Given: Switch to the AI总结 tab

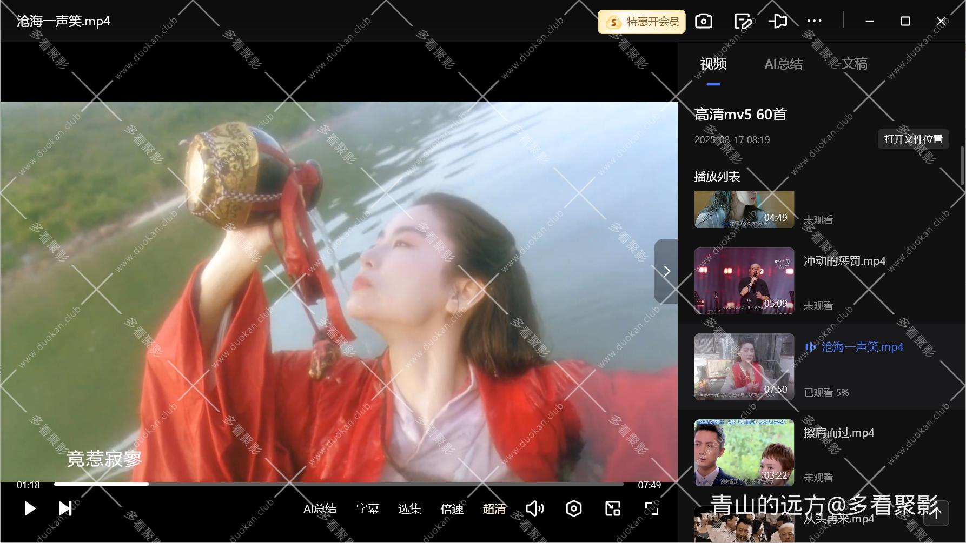Looking at the screenshot, I should click(784, 64).
